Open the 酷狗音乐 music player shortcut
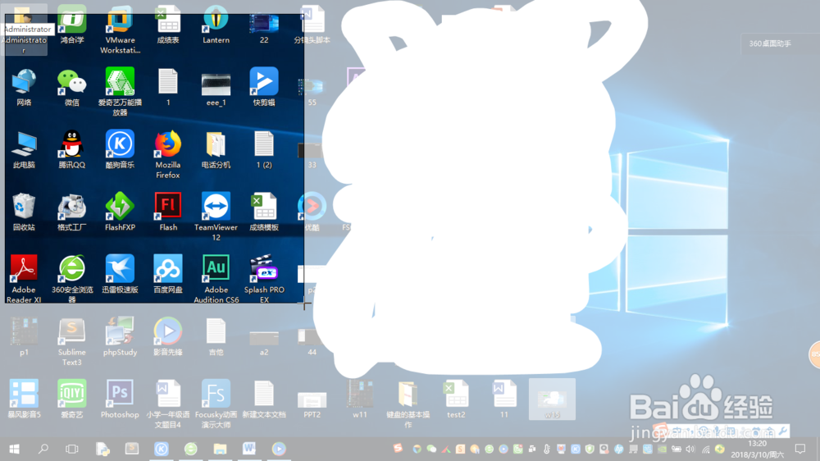This screenshot has height=461, width=820. pyautogui.click(x=120, y=149)
